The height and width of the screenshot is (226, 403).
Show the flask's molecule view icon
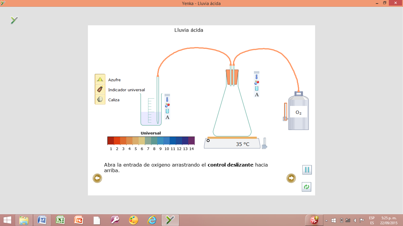point(257,82)
